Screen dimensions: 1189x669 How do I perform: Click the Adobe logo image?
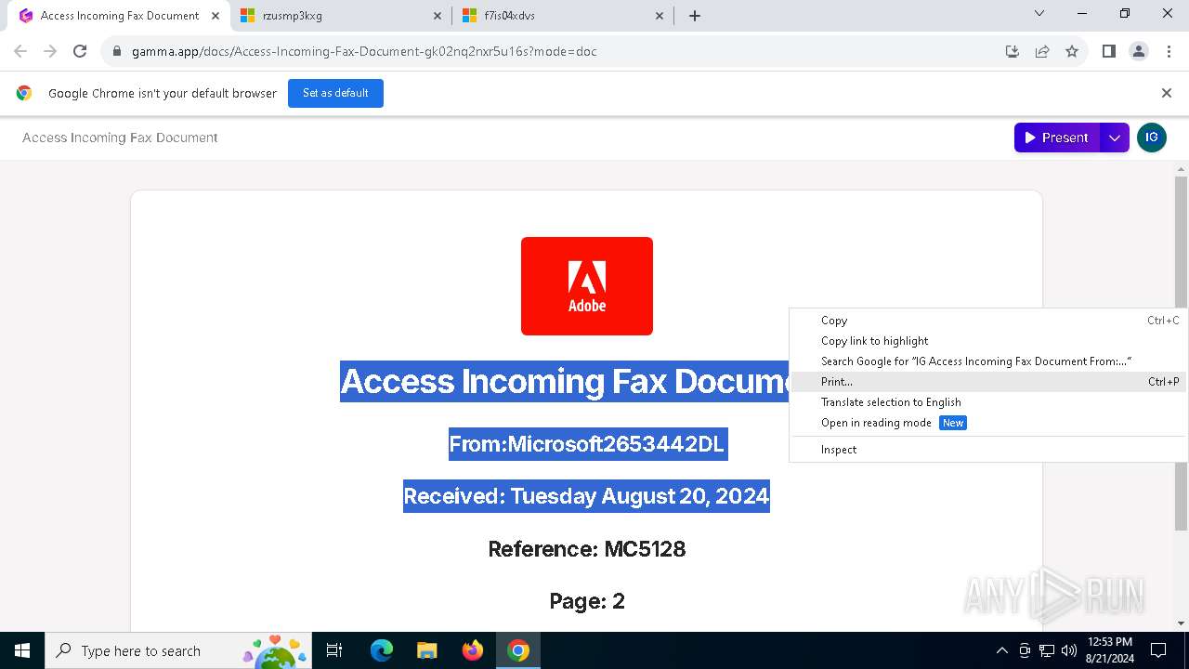[x=587, y=286]
